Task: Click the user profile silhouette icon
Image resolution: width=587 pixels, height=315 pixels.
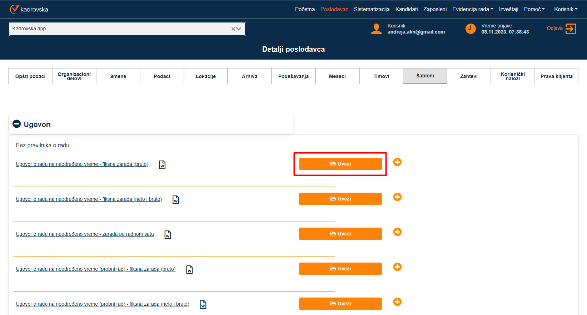Action: click(376, 29)
